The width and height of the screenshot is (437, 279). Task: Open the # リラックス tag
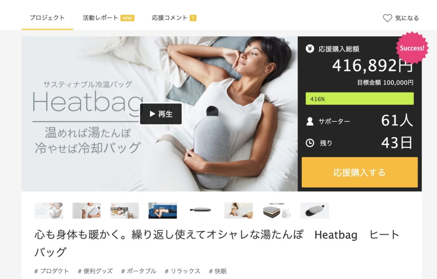[182, 271]
